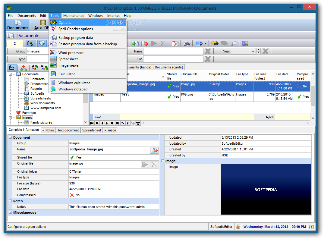Select the IMG.png table row
The height and width of the screenshot is (239, 324).
pyautogui.click(x=200, y=96)
